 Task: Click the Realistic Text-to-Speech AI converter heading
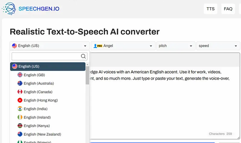coord(85,32)
